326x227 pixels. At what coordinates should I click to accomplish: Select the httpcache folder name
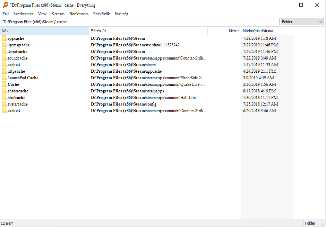(16, 71)
